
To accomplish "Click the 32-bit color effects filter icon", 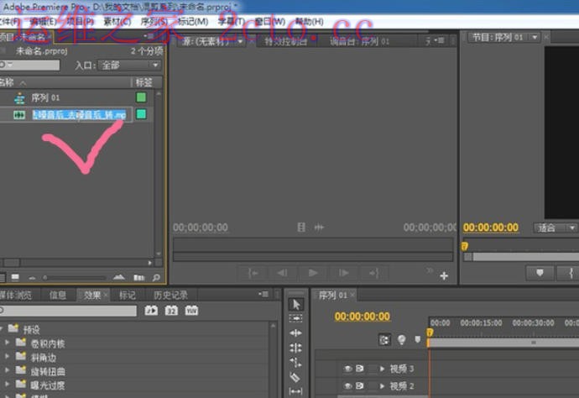I will click(171, 311).
